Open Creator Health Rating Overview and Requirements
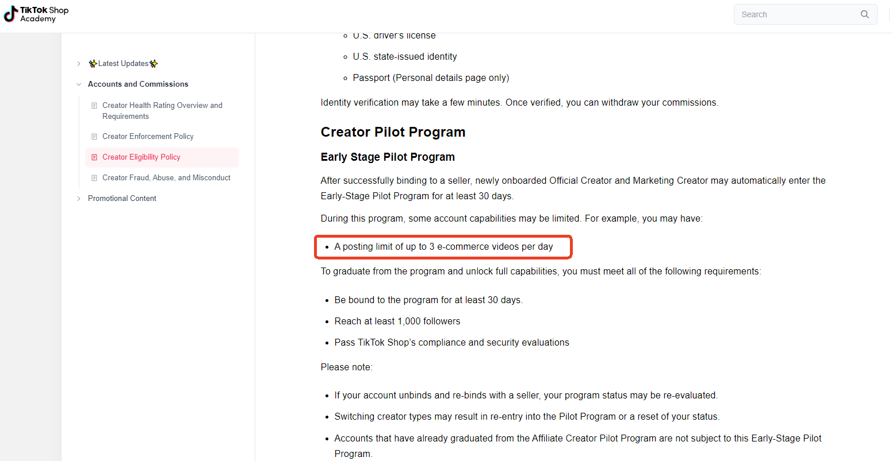892x461 pixels. 162,111
